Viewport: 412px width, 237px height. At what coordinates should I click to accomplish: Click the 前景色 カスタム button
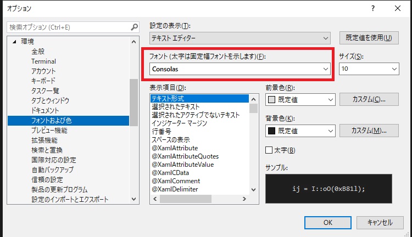pyautogui.click(x=368, y=100)
